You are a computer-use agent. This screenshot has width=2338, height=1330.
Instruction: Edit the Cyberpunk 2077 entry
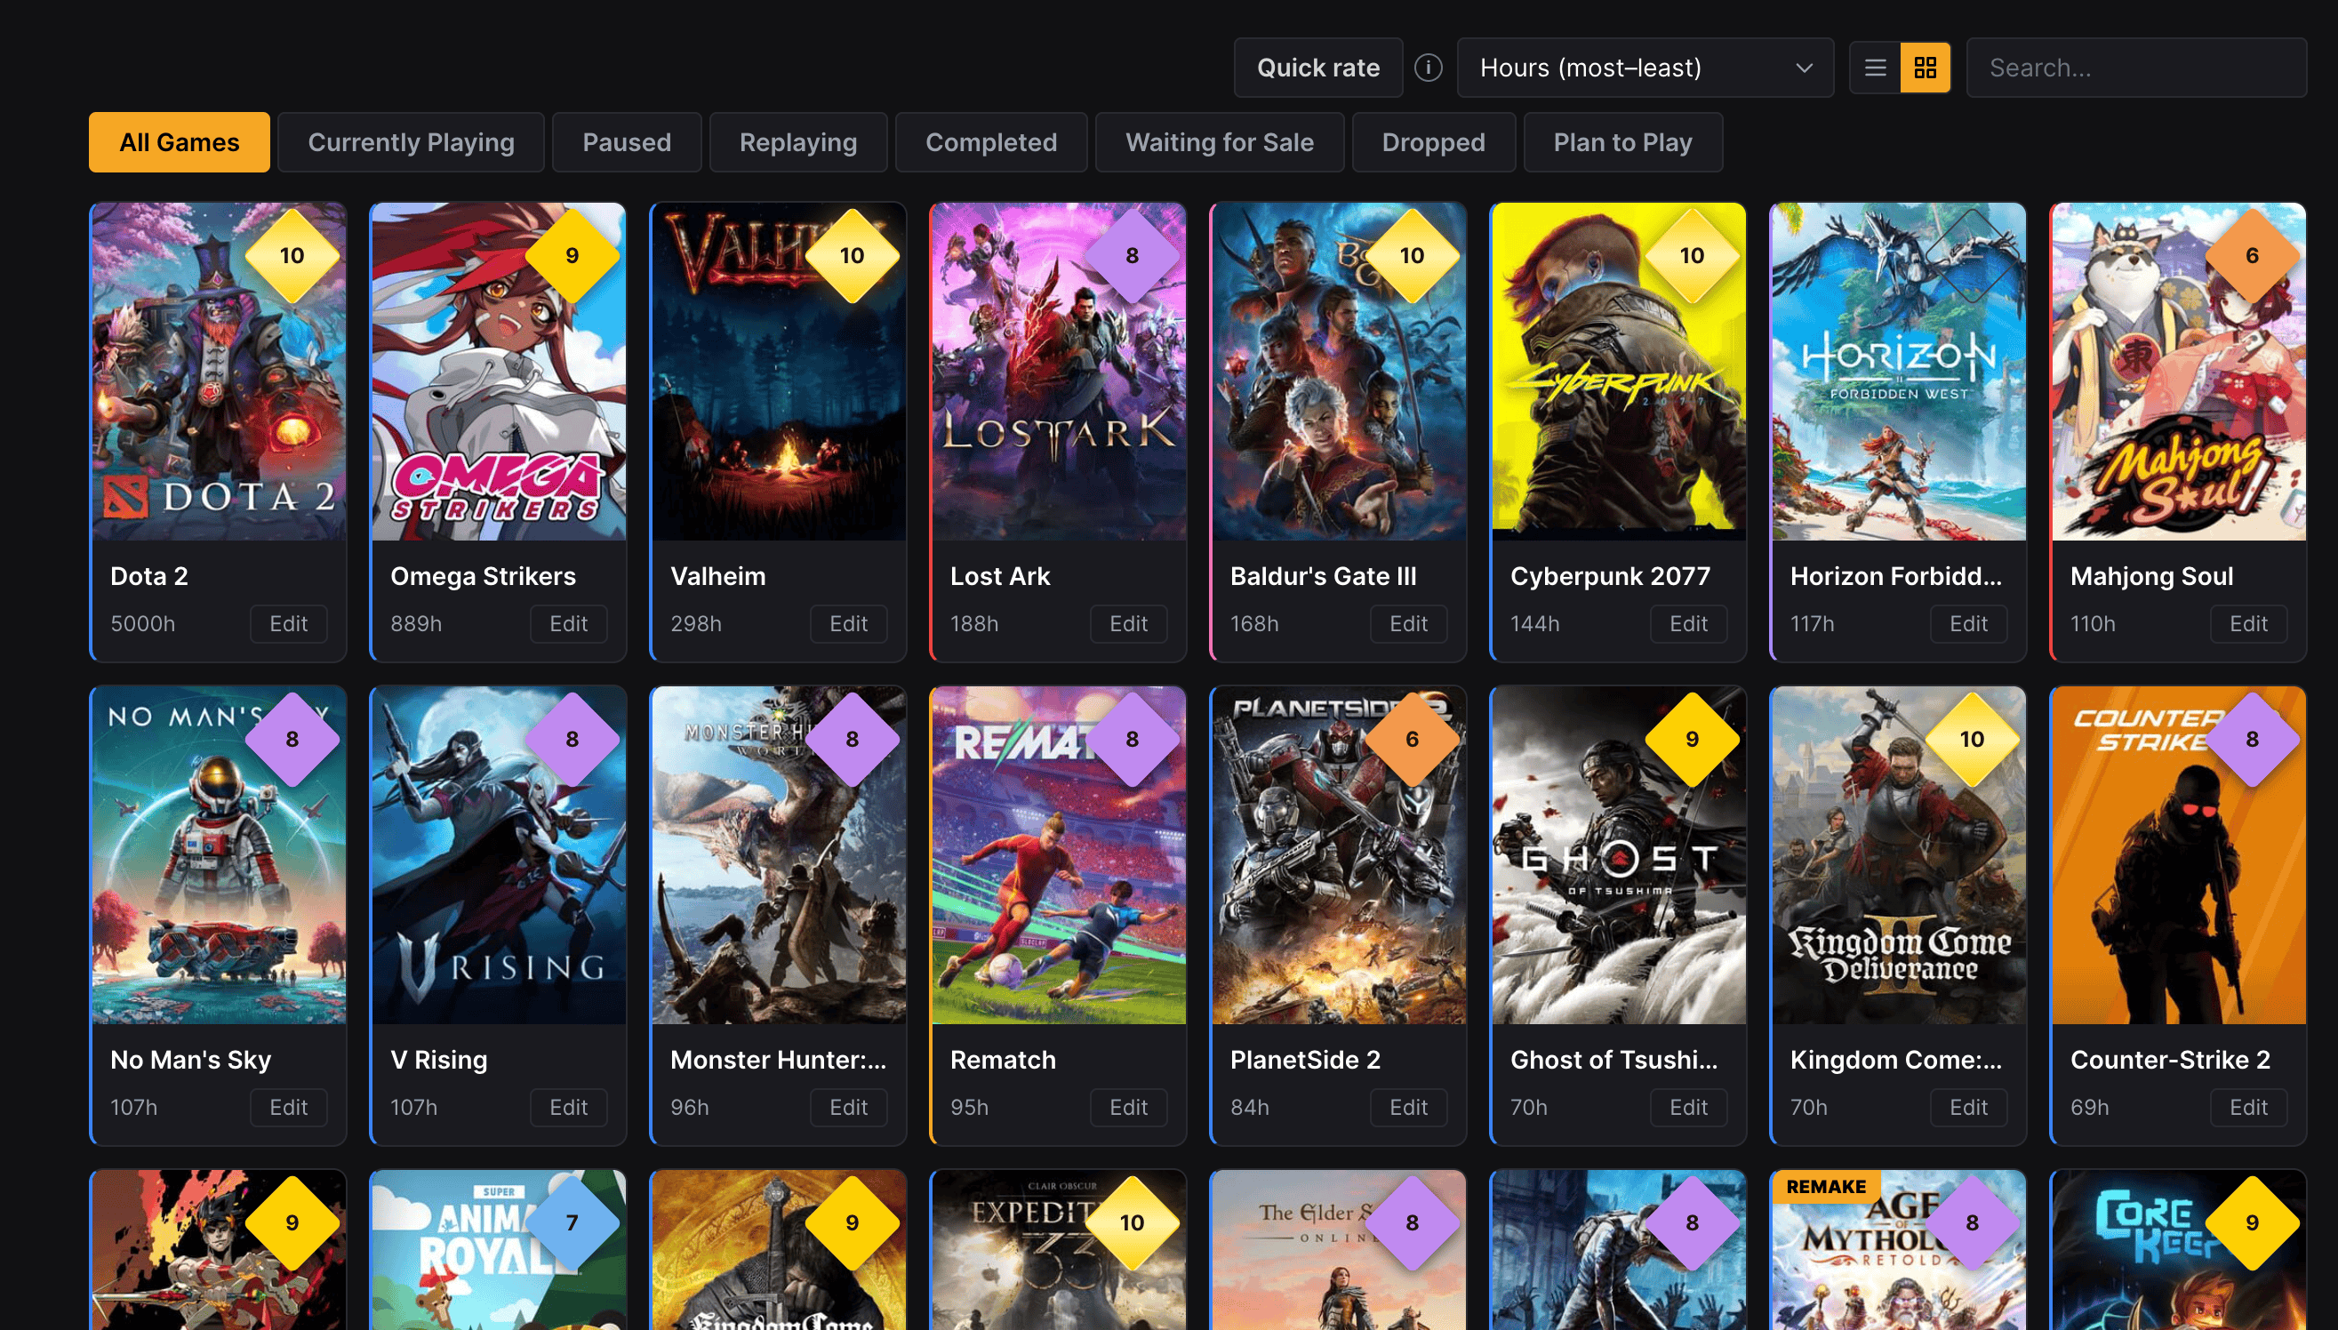point(1688,624)
